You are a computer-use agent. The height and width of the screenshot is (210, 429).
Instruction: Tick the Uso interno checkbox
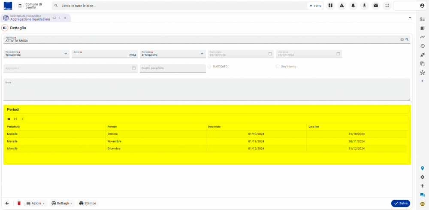pos(278,66)
